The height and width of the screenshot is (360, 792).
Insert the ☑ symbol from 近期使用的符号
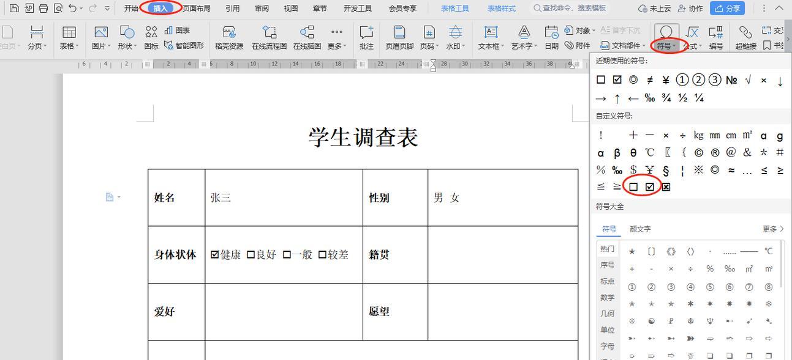point(617,80)
